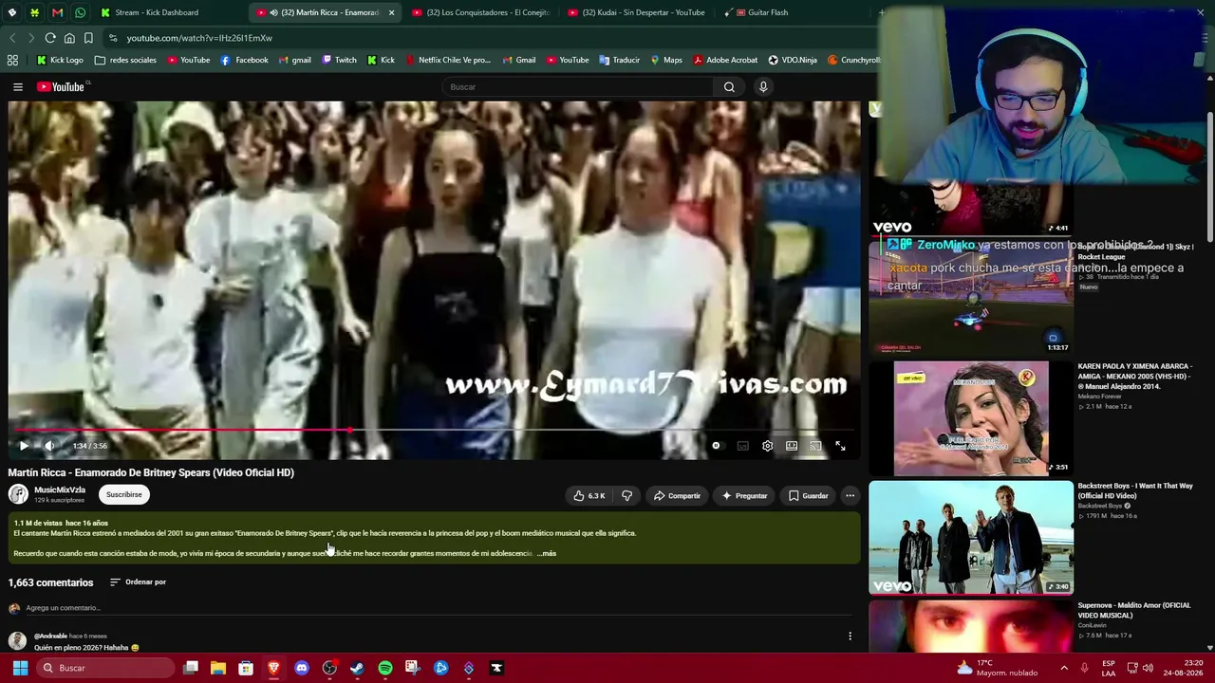The height and width of the screenshot is (683, 1215).
Task: Focus the YouTube Buscar search field
Action: (579, 87)
